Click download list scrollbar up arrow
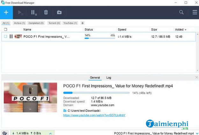Image resolution: width=199 pixels, height=135 pixels. tap(197, 34)
